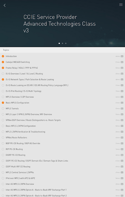Select 'Basic MPLS L3VPN Configuration' row text
The width and height of the screenshot is (125, 197).
tap(21, 126)
